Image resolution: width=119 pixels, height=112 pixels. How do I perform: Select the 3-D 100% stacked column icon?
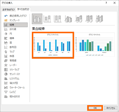[89, 19]
